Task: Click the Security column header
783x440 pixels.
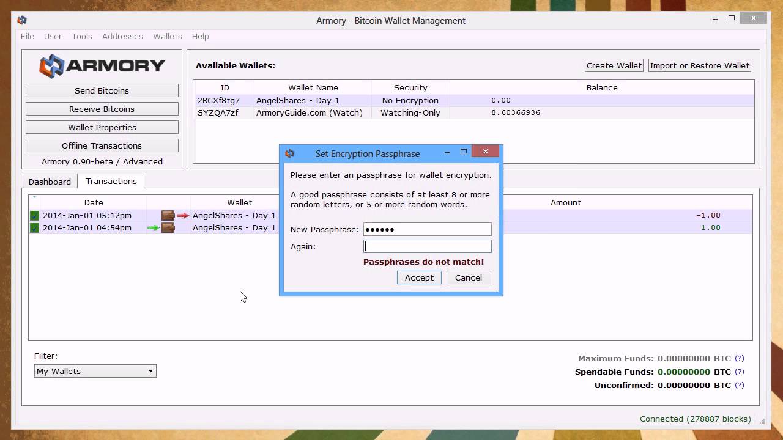Action: 410,87
